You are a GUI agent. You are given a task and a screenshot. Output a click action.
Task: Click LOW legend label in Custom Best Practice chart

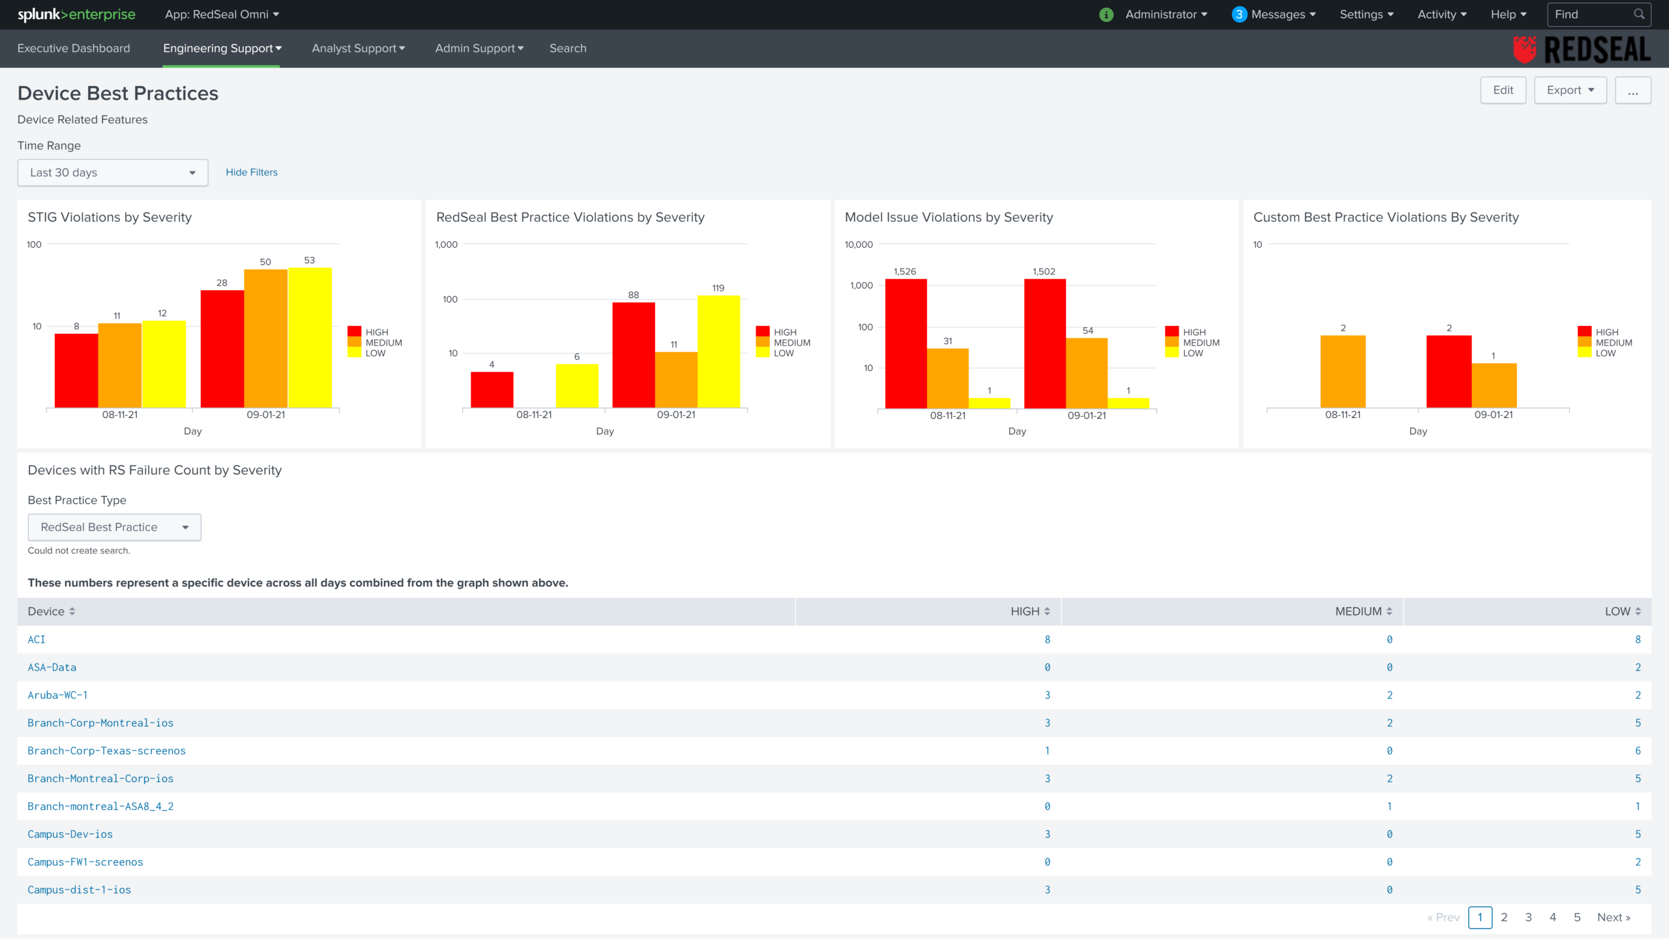[x=1605, y=353]
